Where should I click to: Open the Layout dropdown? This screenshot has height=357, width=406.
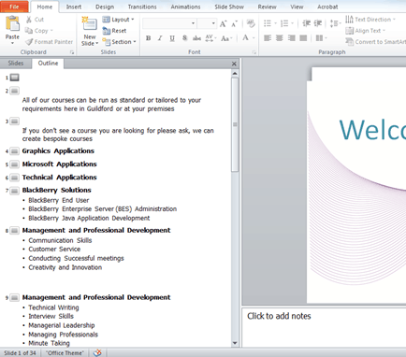tap(119, 20)
